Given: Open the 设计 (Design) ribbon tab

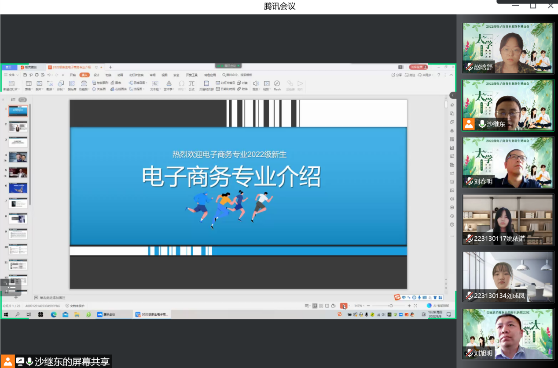Looking at the screenshot, I should click(x=96, y=75).
